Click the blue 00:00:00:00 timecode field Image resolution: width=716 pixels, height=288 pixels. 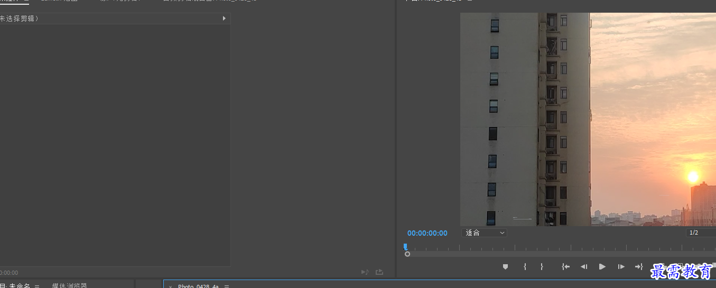pyautogui.click(x=427, y=233)
